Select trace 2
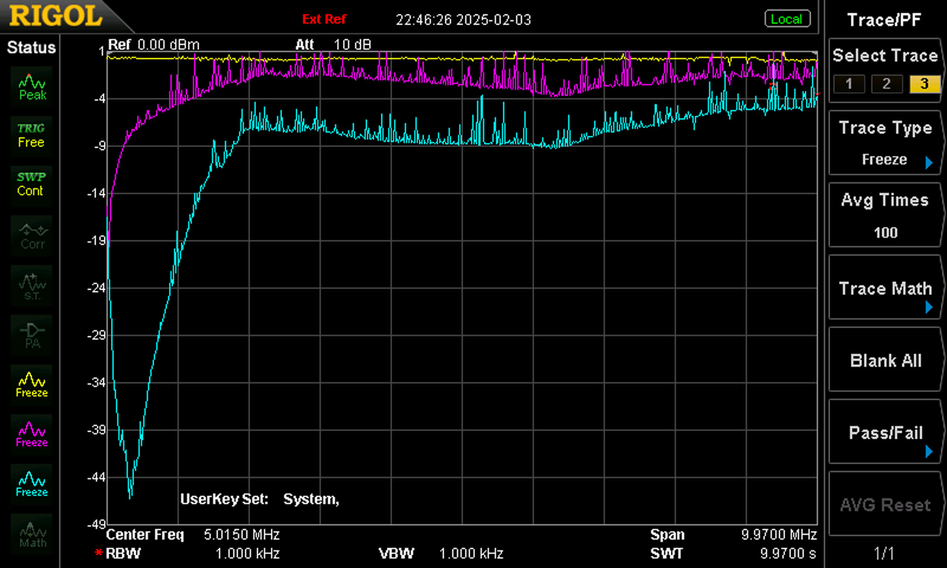Viewport: 947px width, 568px height. [x=886, y=84]
